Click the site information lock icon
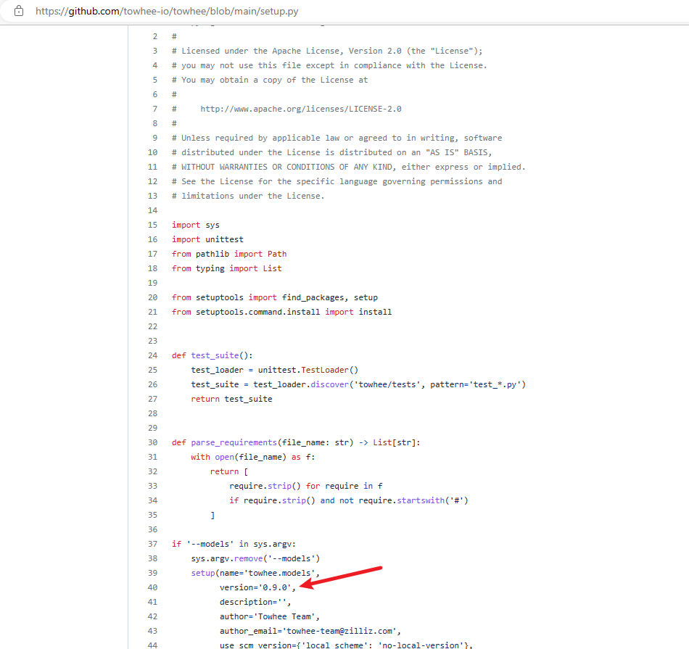Viewport: 689px width, 649px height. coord(18,11)
